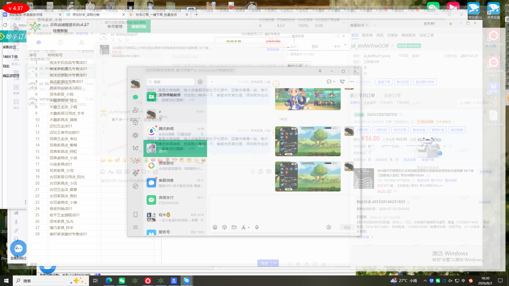Viewport: 509px width, 286px height.
Task: Toggle the eye icon to reveal recipient info
Action: click(x=445, y=146)
